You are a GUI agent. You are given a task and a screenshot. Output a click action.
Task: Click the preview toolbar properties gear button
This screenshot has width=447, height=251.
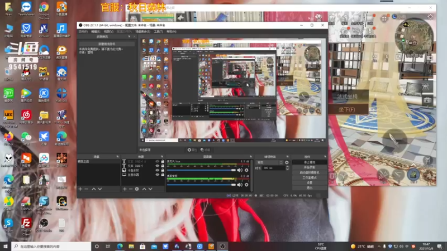(192, 150)
